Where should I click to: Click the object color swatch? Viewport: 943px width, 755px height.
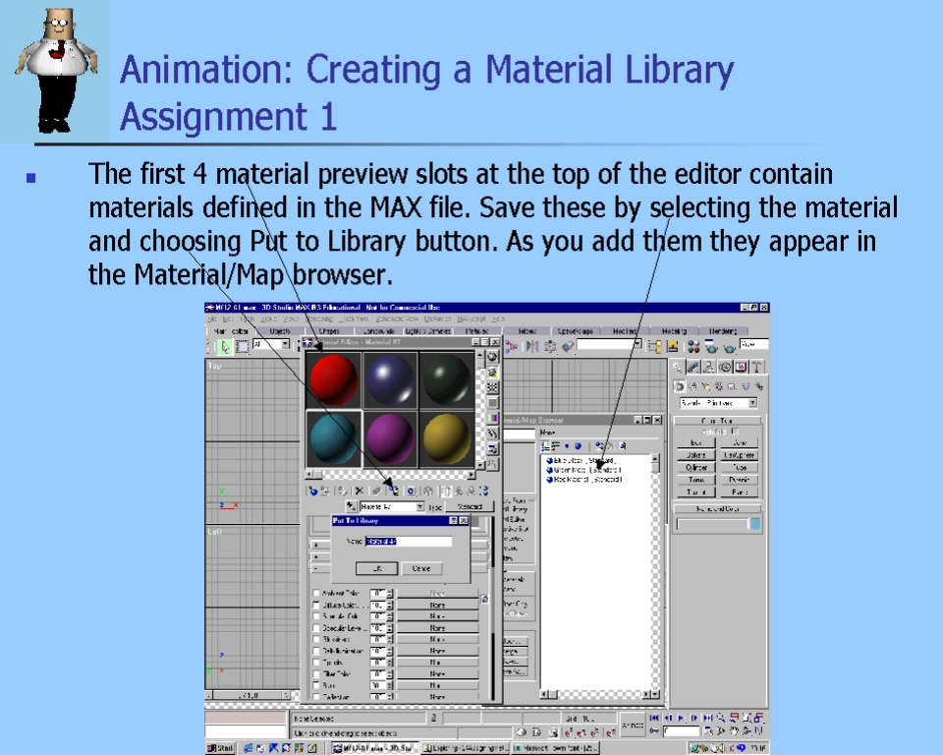[754, 524]
